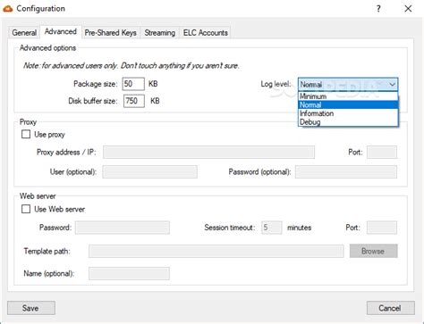Click the question mark help icon
The width and height of the screenshot is (424, 324).
(x=378, y=9)
